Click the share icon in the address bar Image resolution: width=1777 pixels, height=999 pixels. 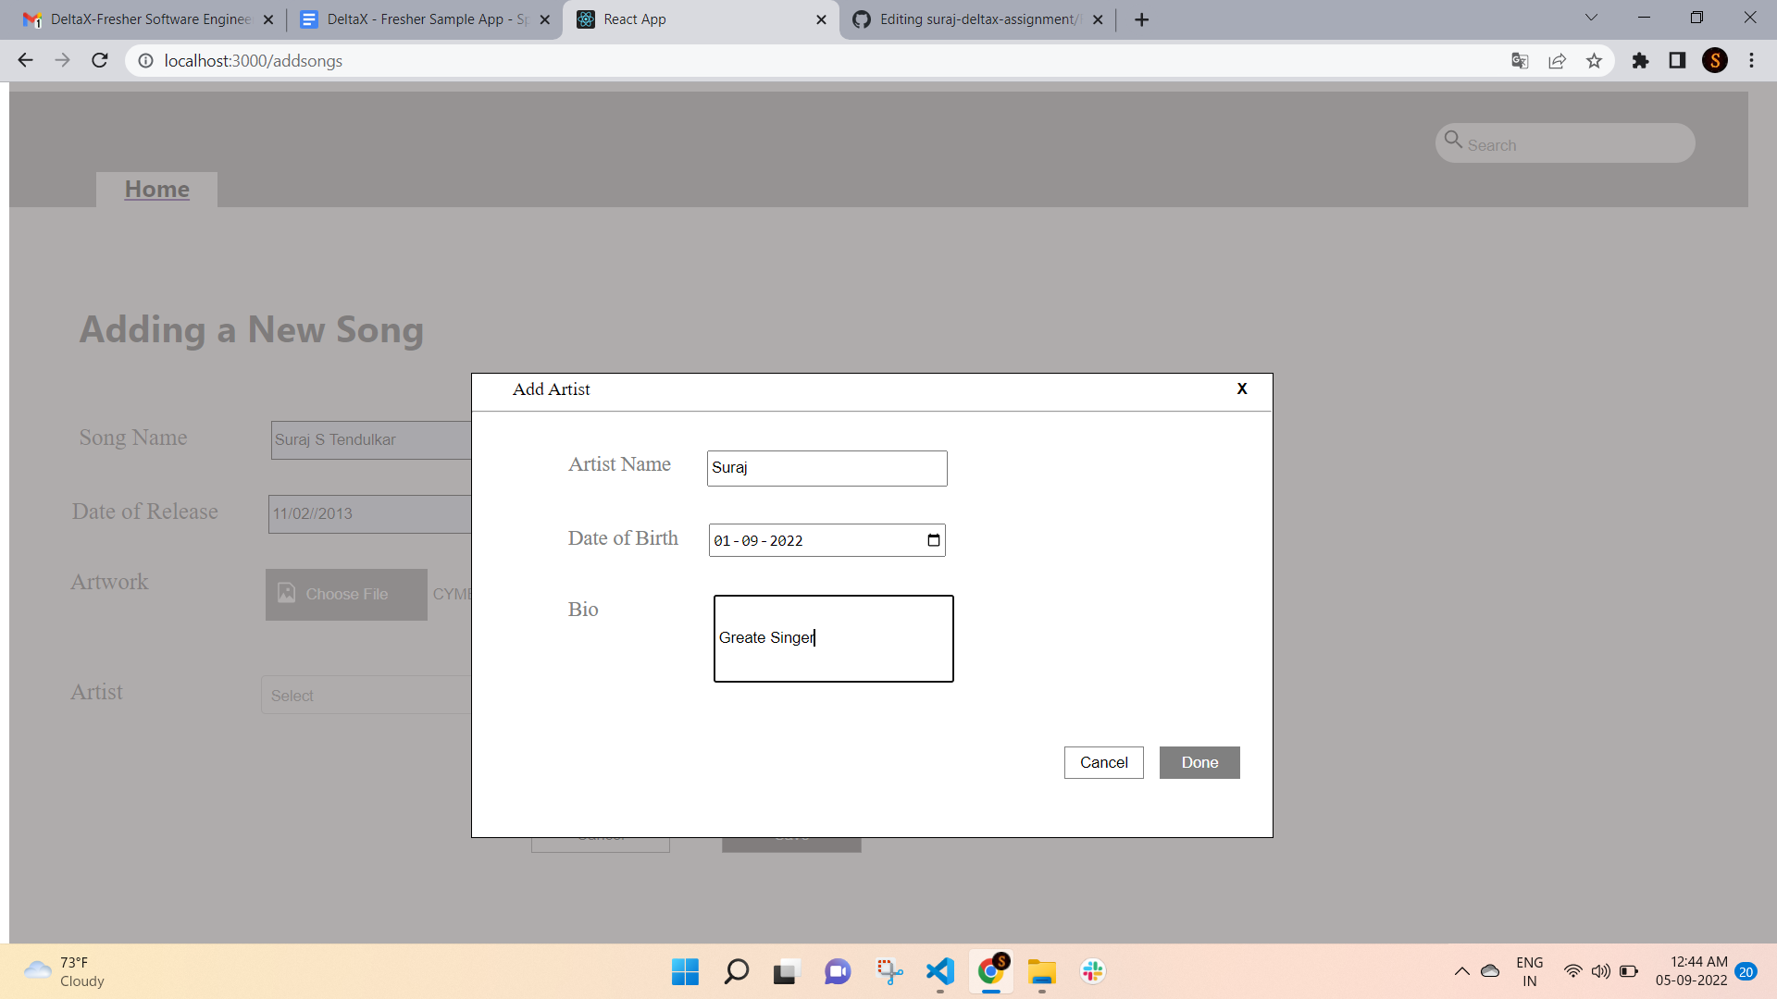1557,60
